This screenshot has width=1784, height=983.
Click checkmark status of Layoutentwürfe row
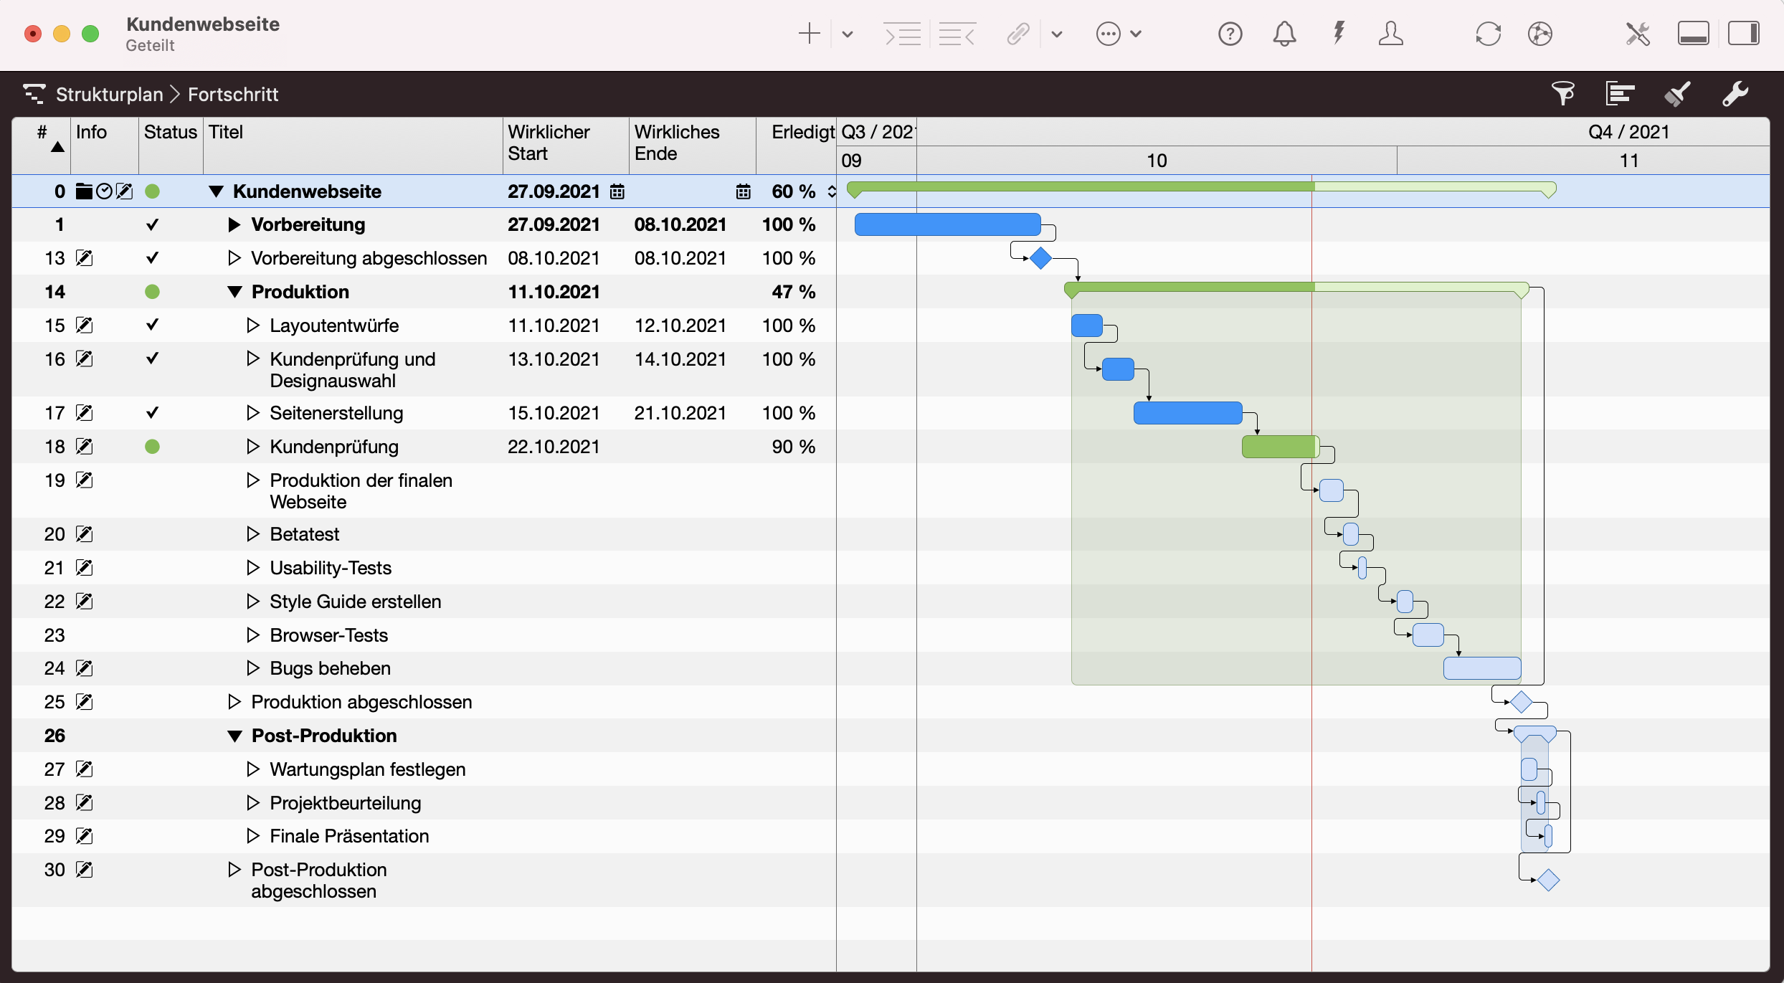(x=152, y=326)
